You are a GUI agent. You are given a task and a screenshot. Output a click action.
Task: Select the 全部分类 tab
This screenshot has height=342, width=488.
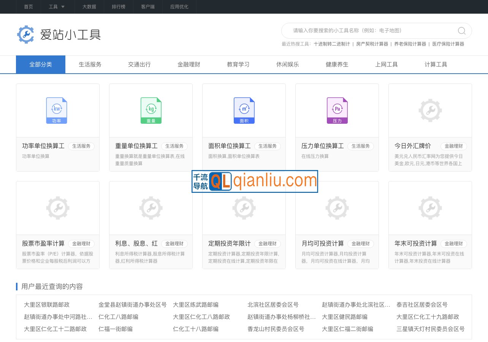(41, 64)
